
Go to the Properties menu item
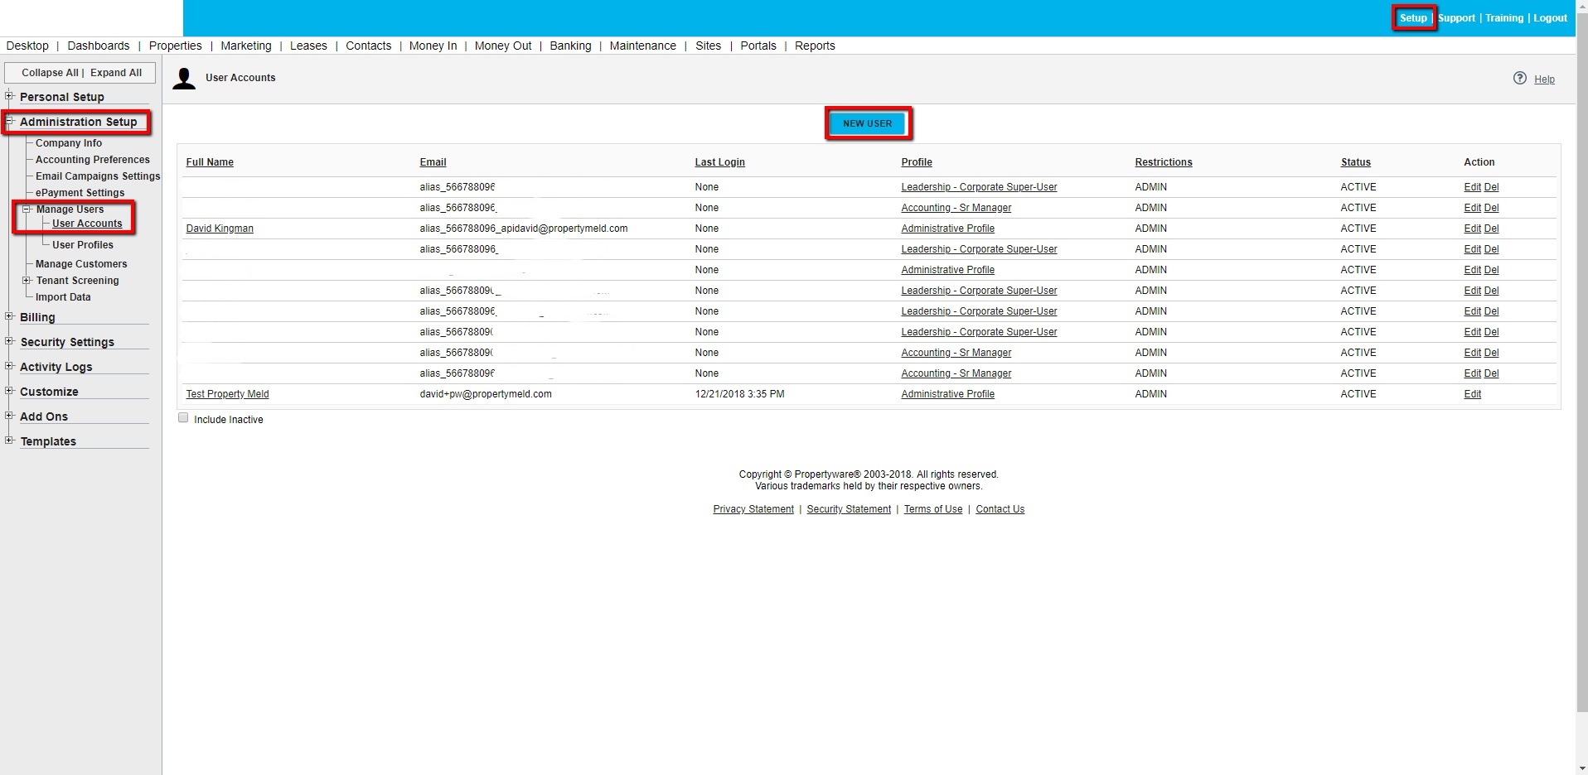click(175, 46)
